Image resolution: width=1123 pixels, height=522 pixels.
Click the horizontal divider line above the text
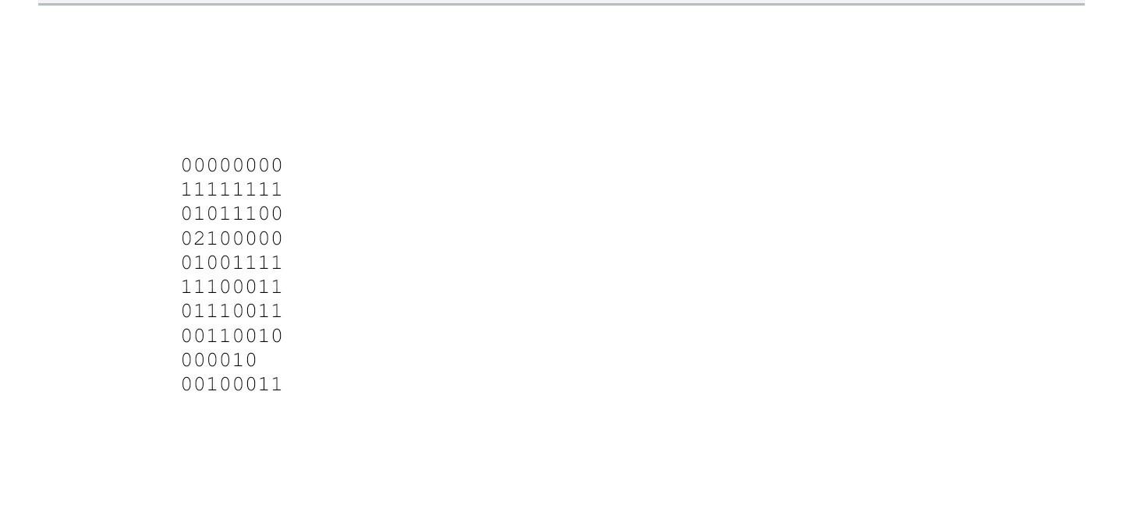click(561, 4)
